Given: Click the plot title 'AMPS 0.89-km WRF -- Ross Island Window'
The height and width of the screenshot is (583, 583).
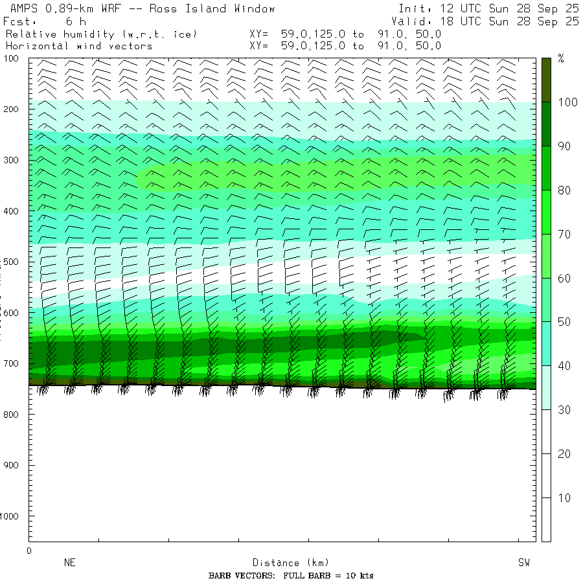Looking at the screenshot, I should coord(143,8).
